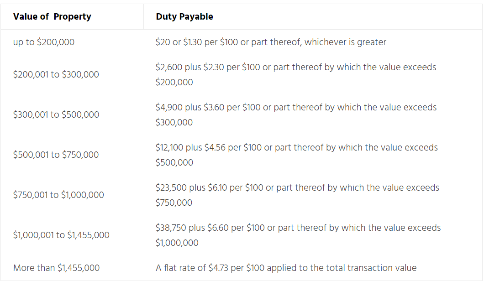
Task: Click the wrapped "$200,000" under the $2,600 duty line
Action: click(174, 83)
